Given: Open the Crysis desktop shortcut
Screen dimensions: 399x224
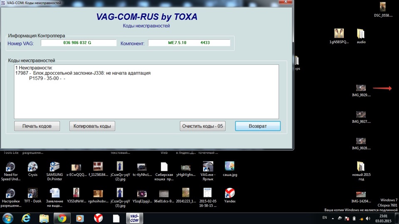Looking at the screenshot, I should tap(33, 169).
